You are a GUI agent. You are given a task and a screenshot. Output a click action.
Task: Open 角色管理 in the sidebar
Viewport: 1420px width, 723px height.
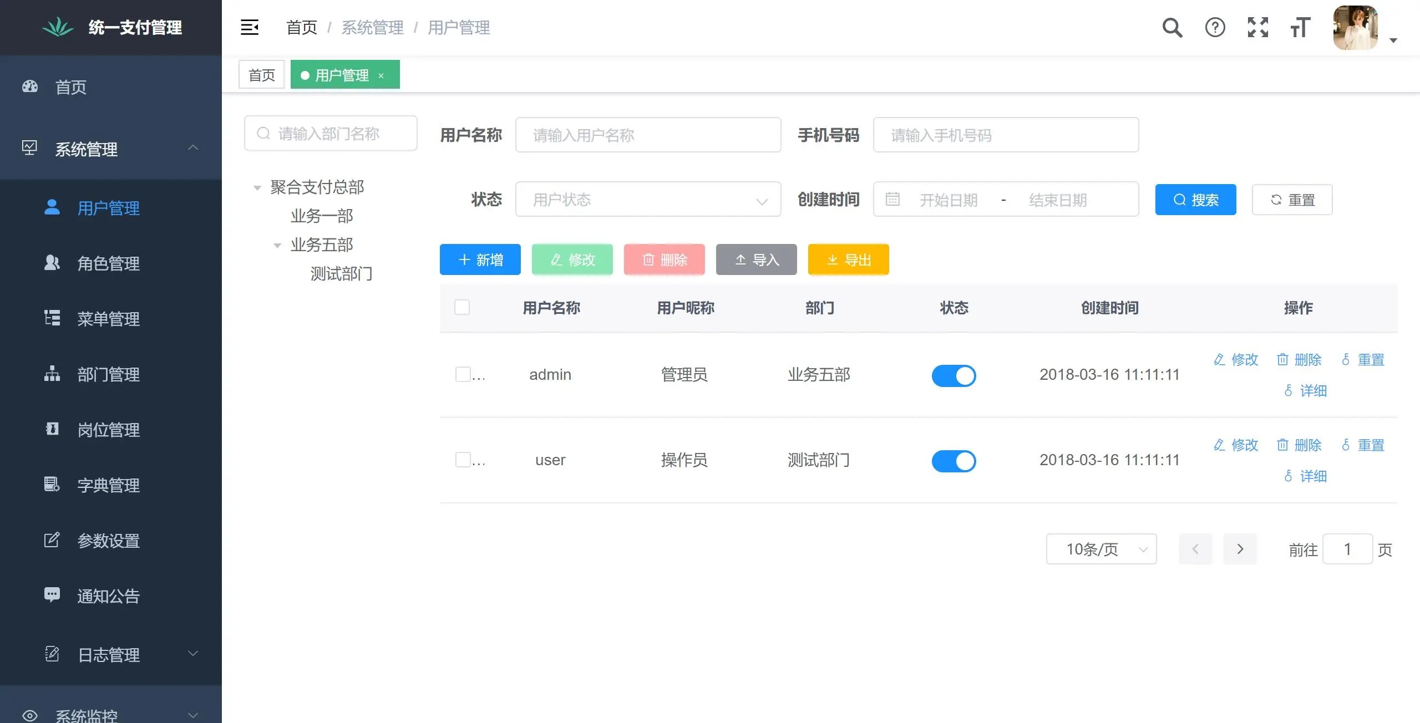click(x=108, y=263)
